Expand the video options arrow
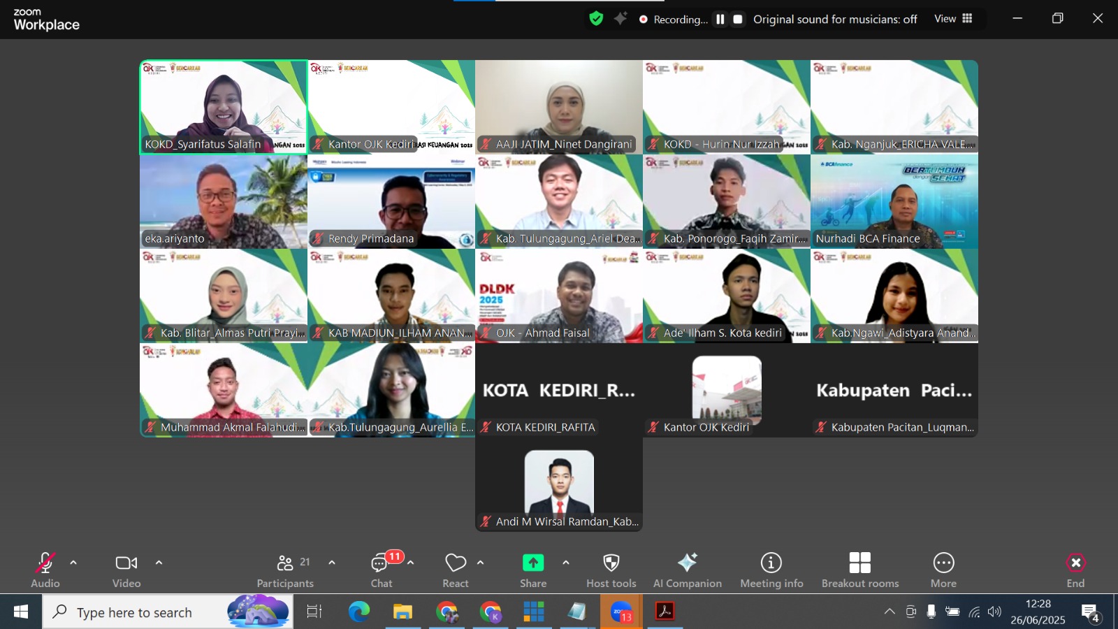 point(159,563)
